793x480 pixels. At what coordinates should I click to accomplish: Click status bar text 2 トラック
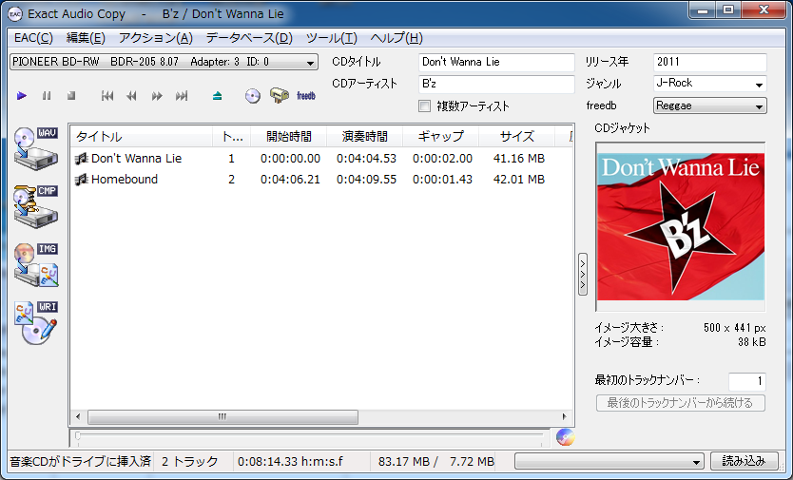coord(189,461)
